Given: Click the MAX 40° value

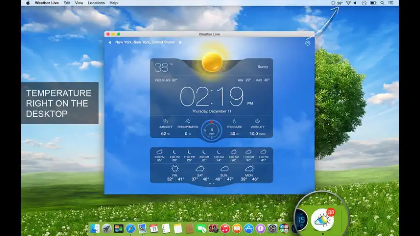Looking at the screenshot, I should coord(263,80).
